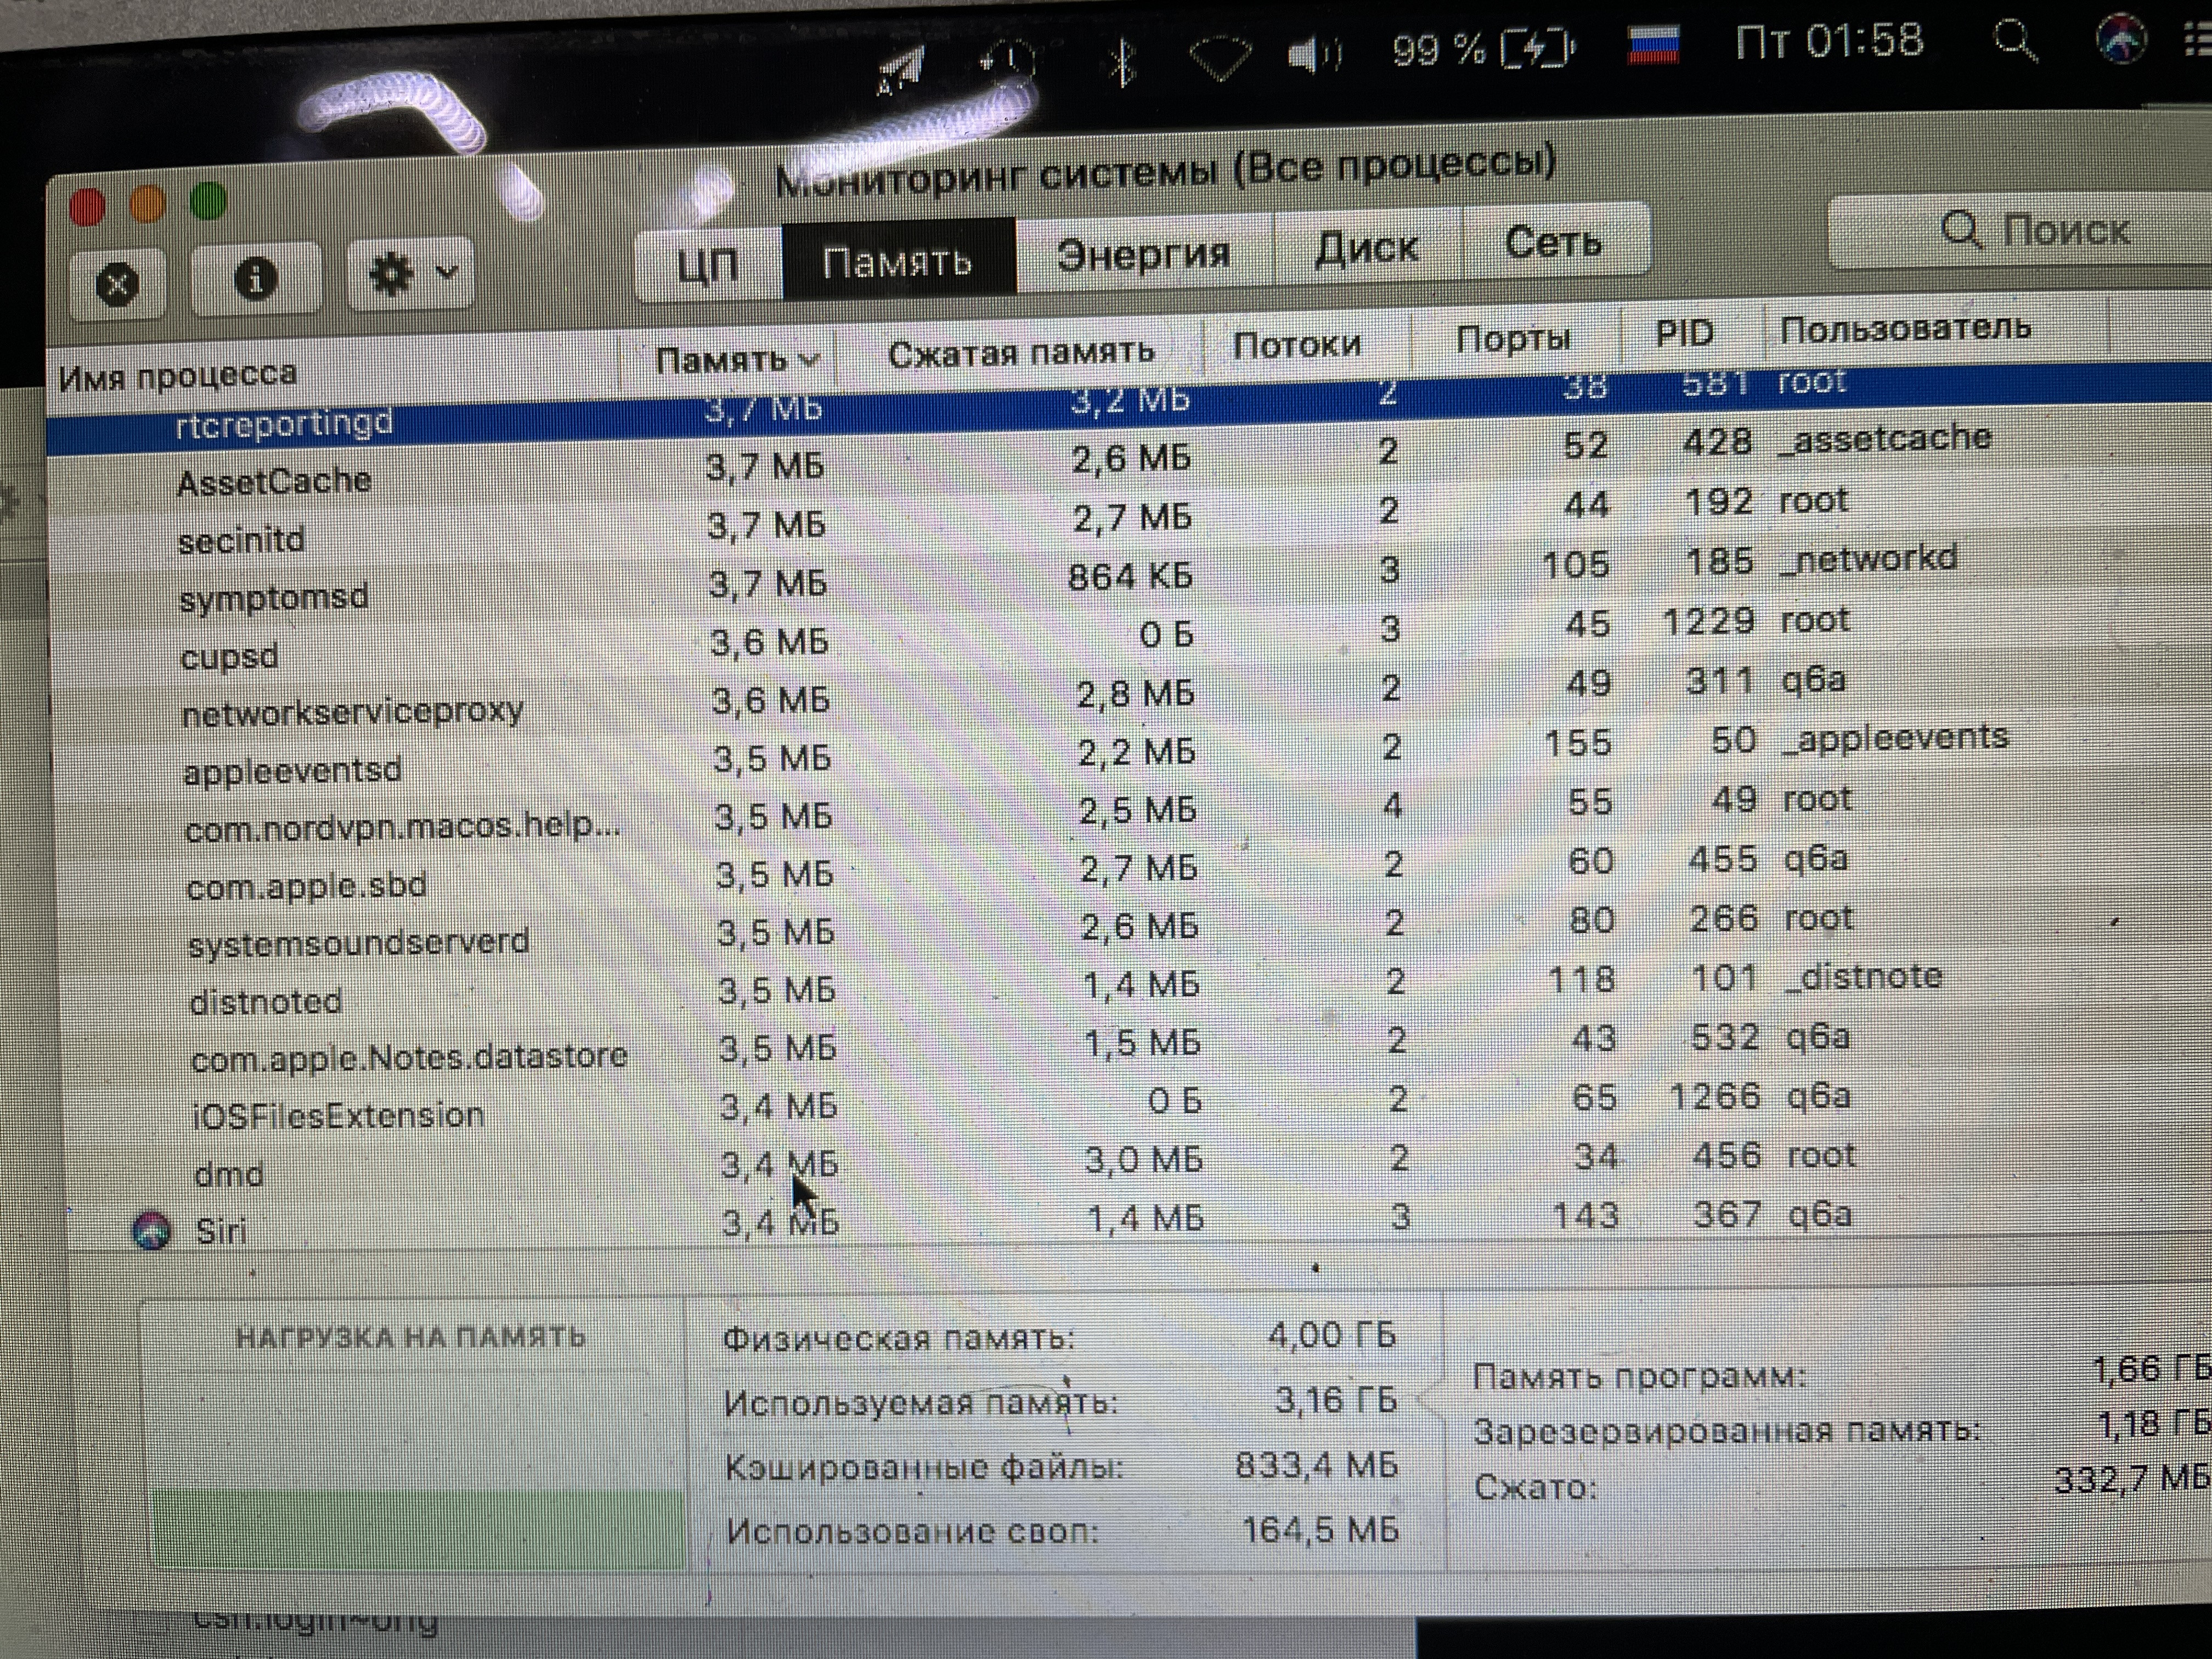Screen dimensions: 2212x1659
Task: Click the Siri process name text
Action: (221, 1230)
